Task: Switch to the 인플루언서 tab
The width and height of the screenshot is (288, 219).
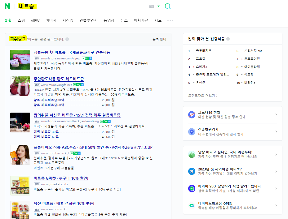Action: (88, 20)
